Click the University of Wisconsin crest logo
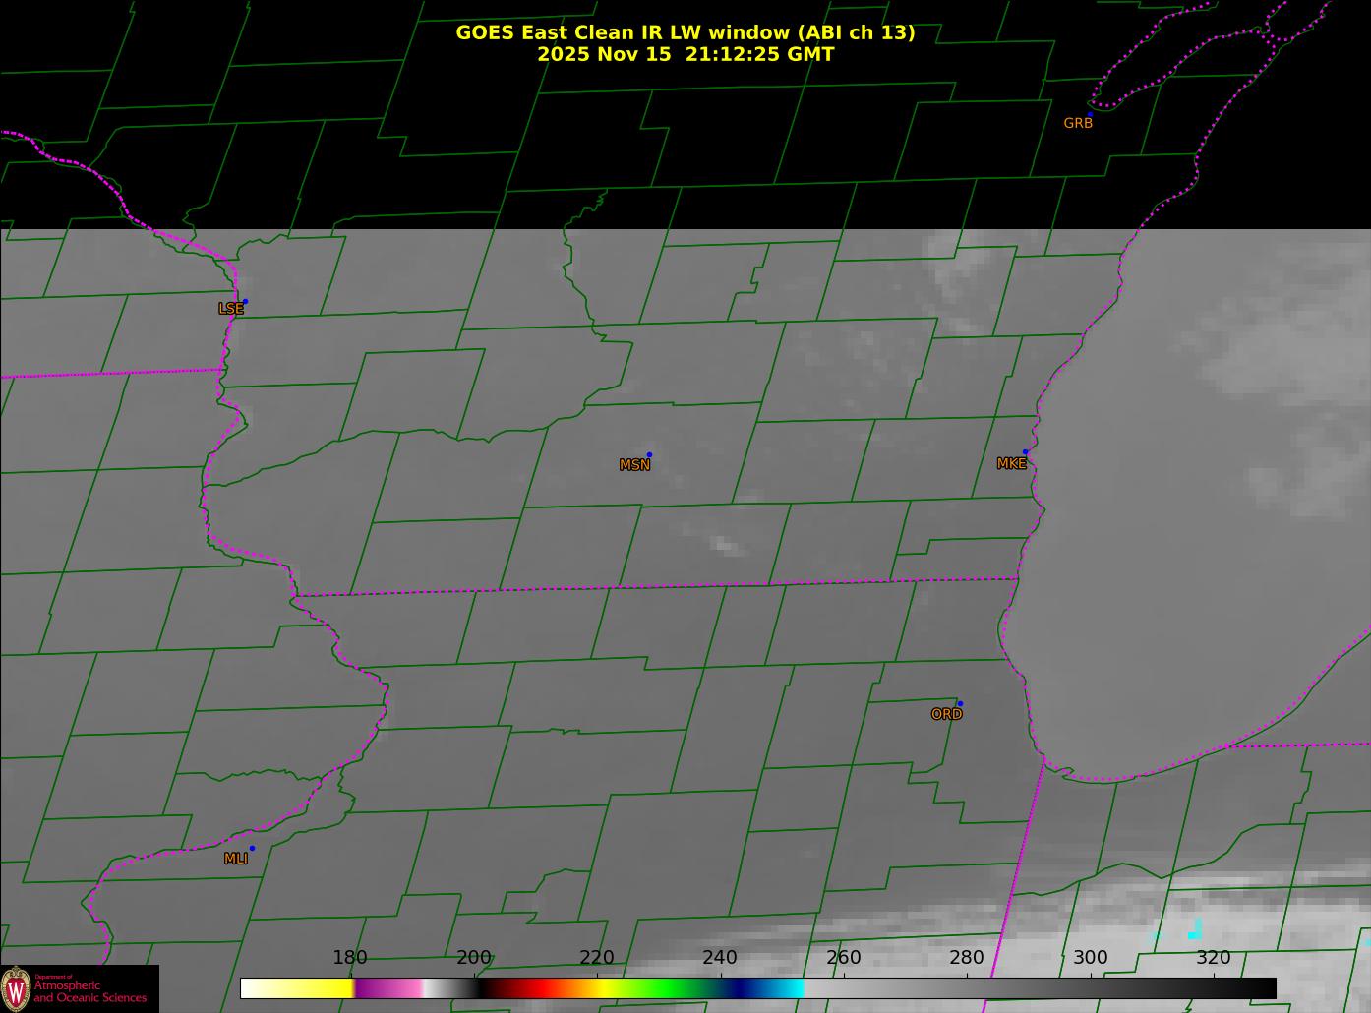The width and height of the screenshot is (1371, 1013). [16, 987]
